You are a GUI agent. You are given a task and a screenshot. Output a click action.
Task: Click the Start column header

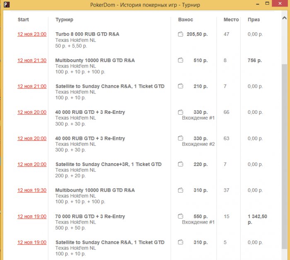click(x=23, y=19)
